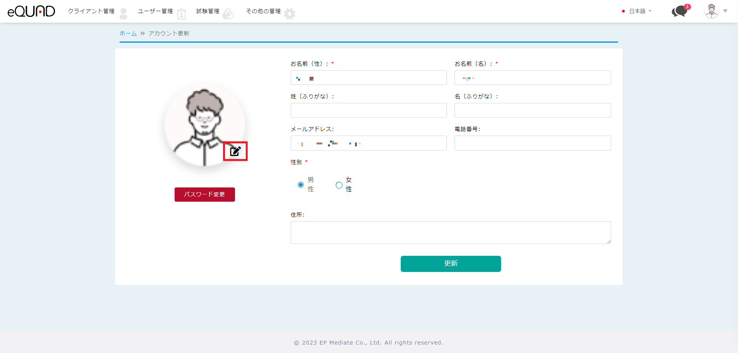Select the 女性 radio button
Viewport: 738px width, 353px height.
point(339,185)
